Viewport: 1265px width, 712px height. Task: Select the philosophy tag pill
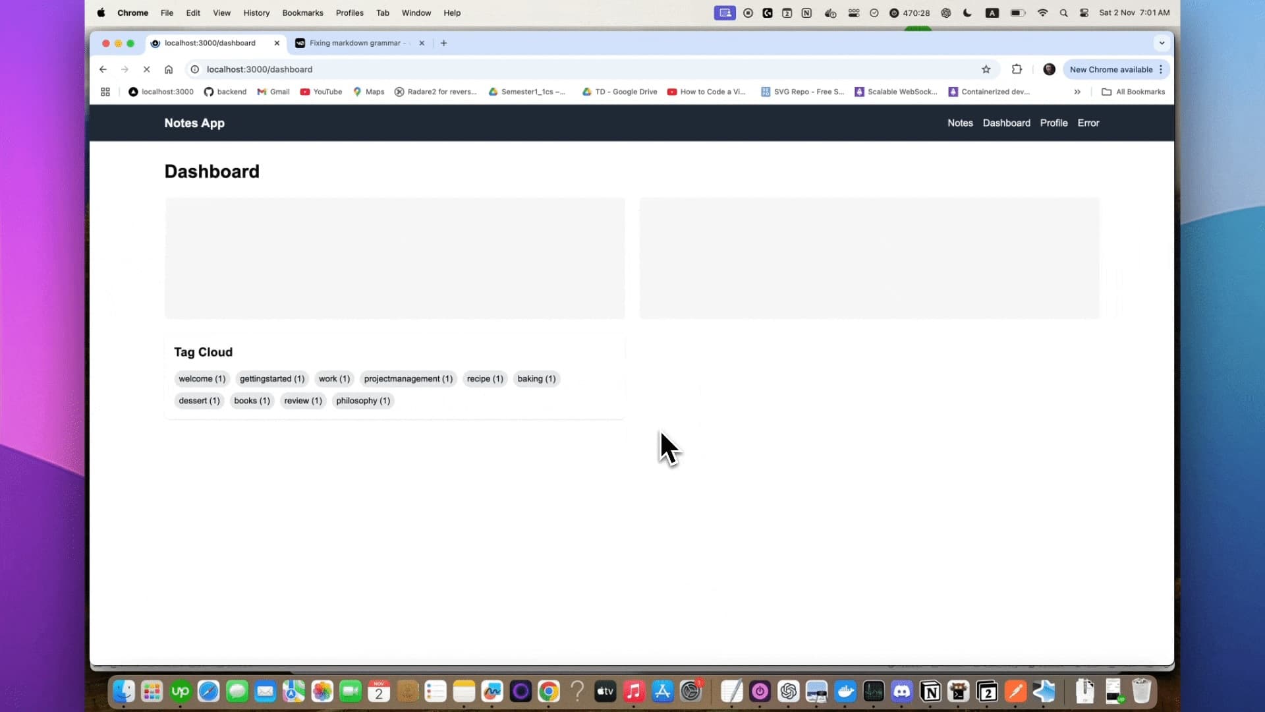[363, 401]
